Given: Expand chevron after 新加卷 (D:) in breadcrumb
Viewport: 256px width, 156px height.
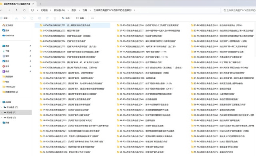Looking at the screenshot, I should (x=68, y=10).
